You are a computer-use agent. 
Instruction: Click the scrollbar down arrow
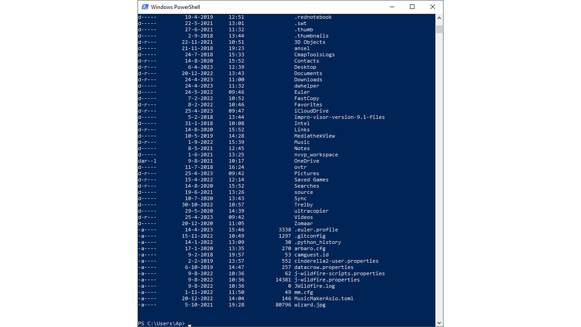pyautogui.click(x=439, y=323)
